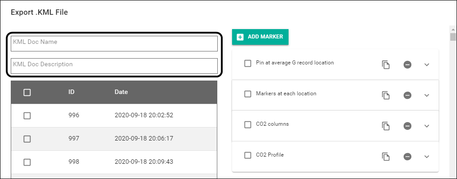Screen dimensions: 457x179
Task: Open the 'CO2 Profile' marker details
Action: coord(427,156)
